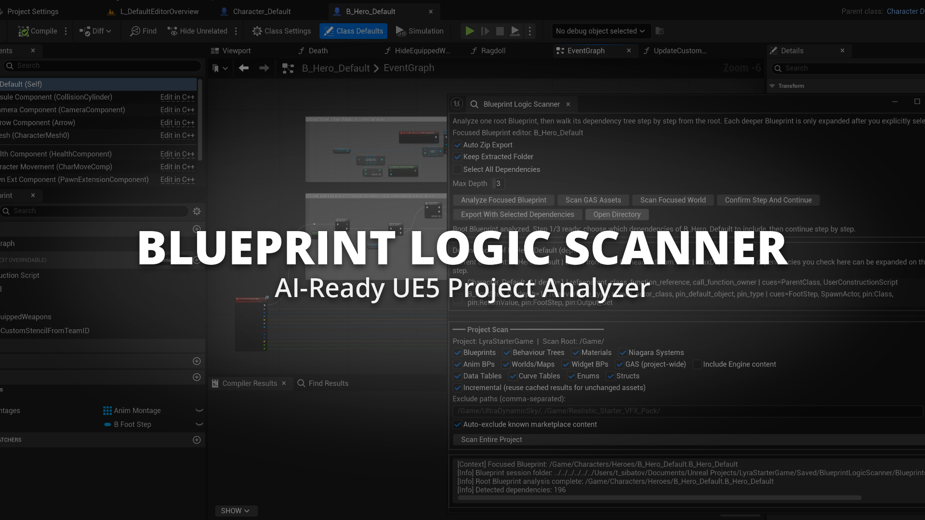Navigate forward in graph history
Image resolution: width=925 pixels, height=520 pixels.
(x=264, y=68)
